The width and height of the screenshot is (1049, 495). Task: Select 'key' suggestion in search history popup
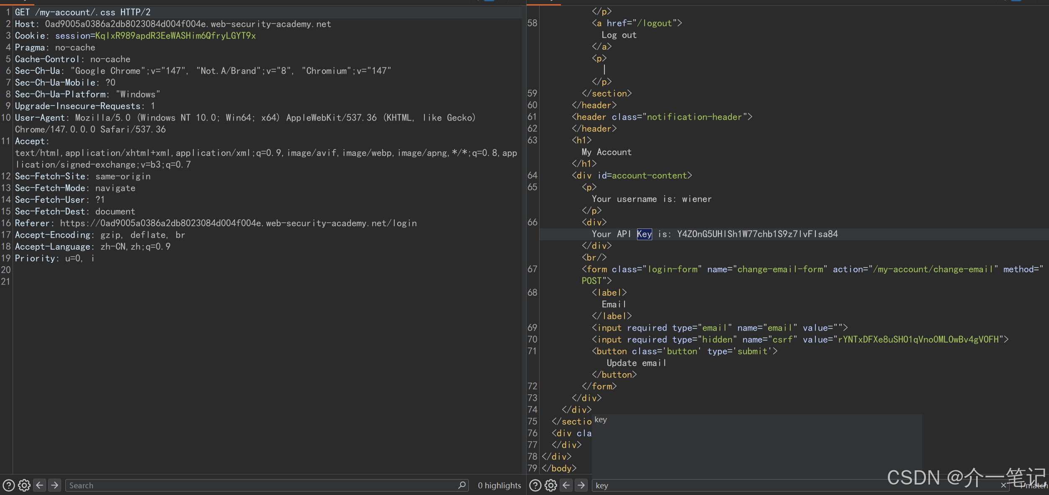click(x=601, y=420)
